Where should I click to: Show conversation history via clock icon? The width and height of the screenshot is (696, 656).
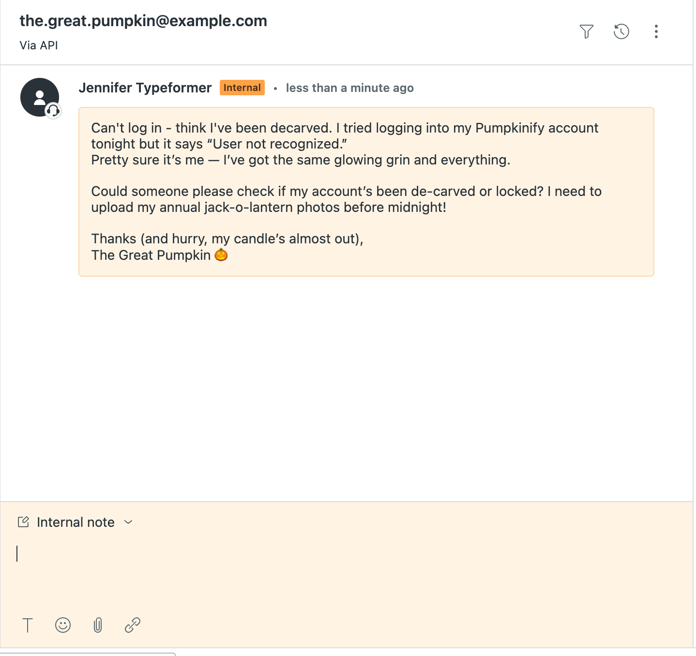[621, 31]
